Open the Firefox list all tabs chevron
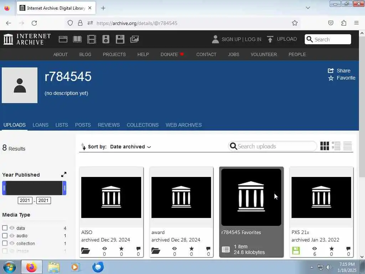 [x=308, y=8]
